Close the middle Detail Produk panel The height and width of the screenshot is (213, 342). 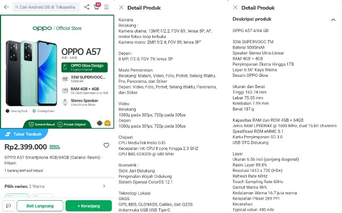pos(121,7)
